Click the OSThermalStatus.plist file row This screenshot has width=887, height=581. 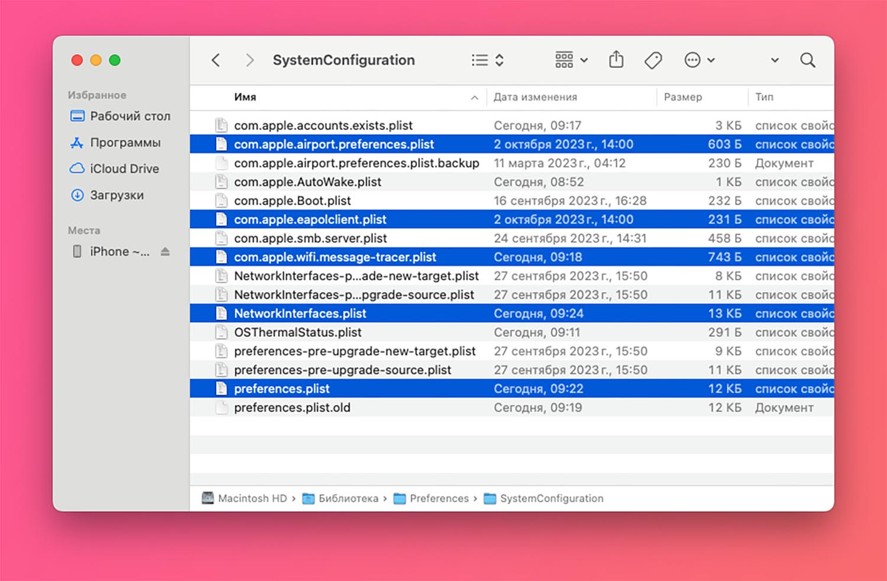coord(297,332)
